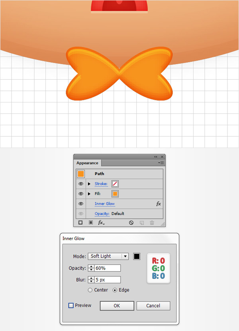Click the fx icon on Inner Glow row

pos(159,204)
